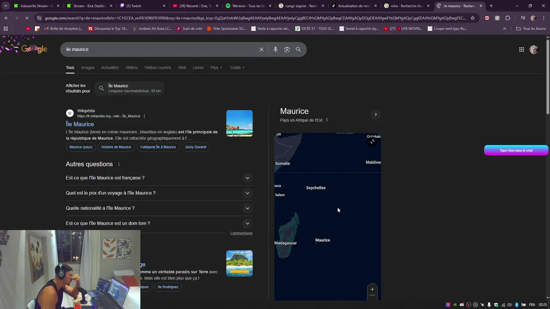This screenshot has height=309, width=550.
Task: Show more bookmarks with the chevron
Action: 504,29
